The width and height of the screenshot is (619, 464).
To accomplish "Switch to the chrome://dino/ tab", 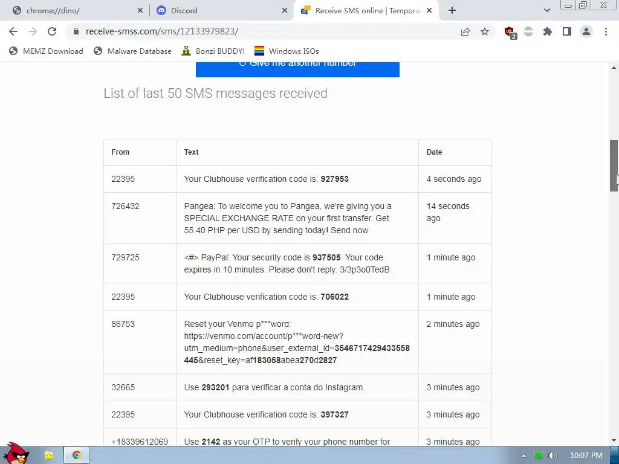I will (x=74, y=11).
